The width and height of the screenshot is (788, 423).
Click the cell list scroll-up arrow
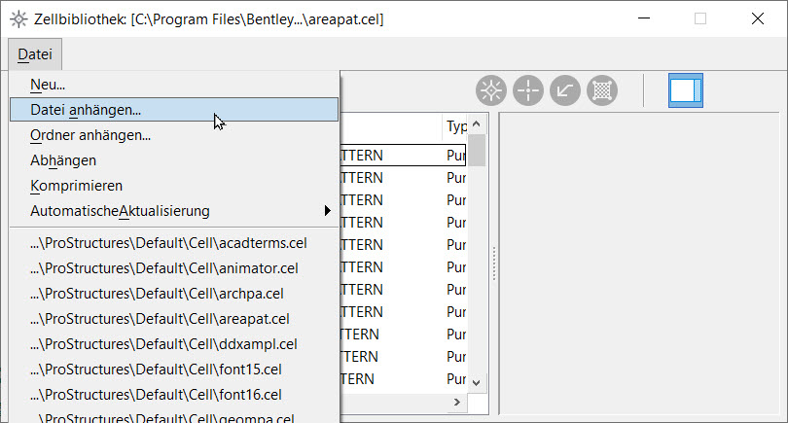477,125
